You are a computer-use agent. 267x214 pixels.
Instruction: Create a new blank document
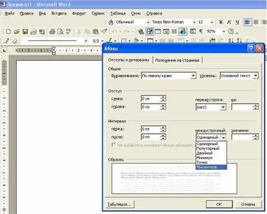[8, 31]
